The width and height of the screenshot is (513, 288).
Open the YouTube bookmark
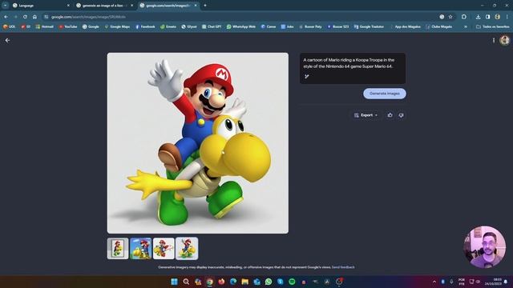68,26
